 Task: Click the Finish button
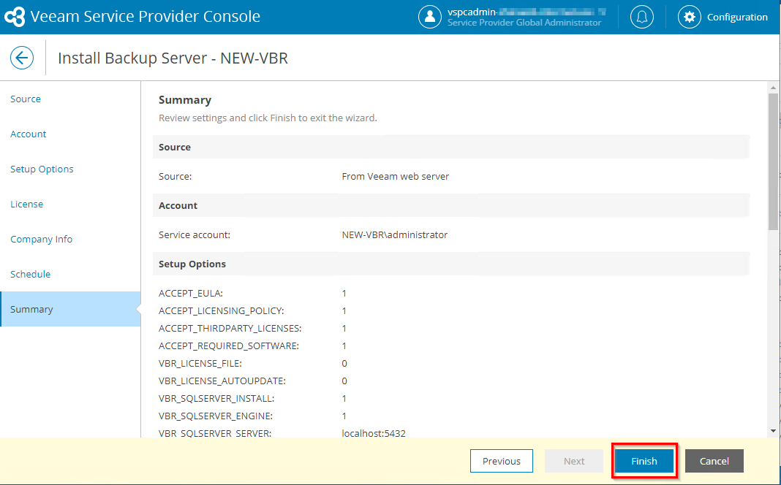pyautogui.click(x=644, y=461)
